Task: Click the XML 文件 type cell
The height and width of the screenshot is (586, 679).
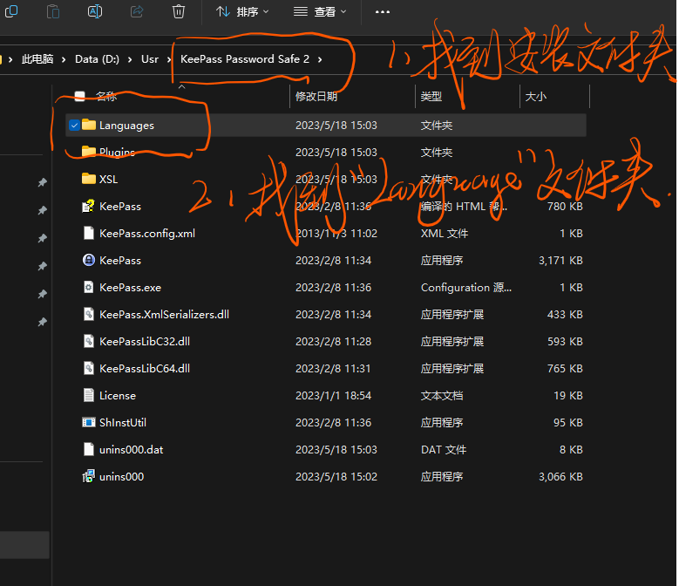Action: pyautogui.click(x=445, y=234)
